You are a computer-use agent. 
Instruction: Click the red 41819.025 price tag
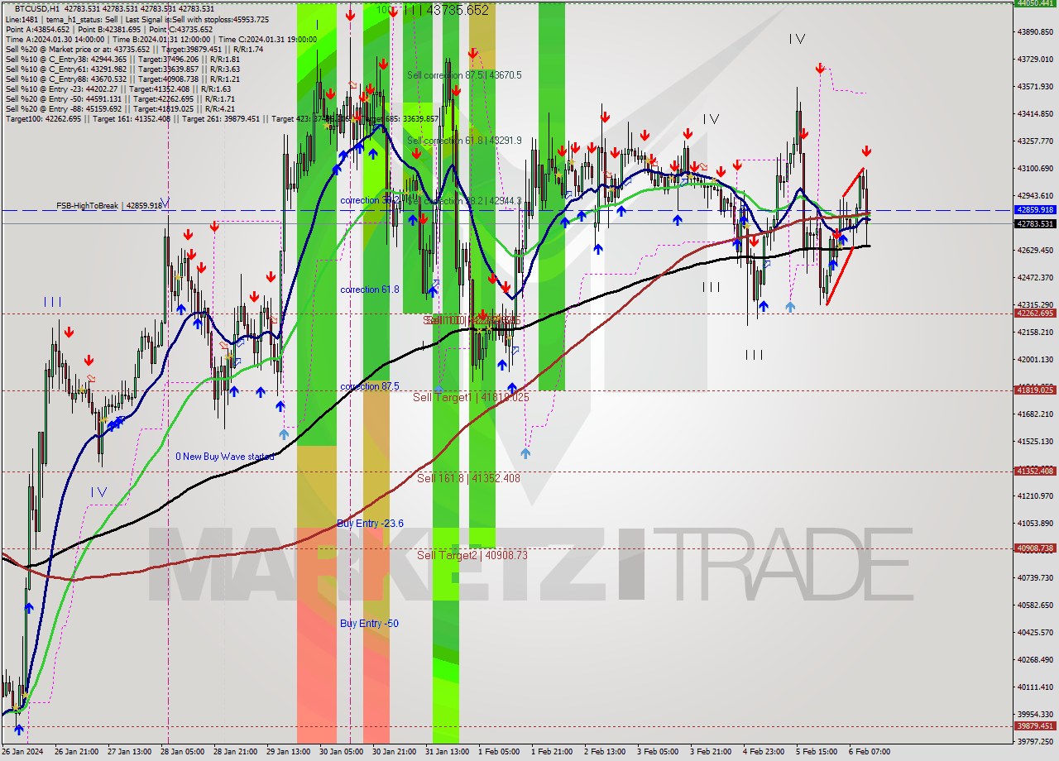coord(1035,390)
